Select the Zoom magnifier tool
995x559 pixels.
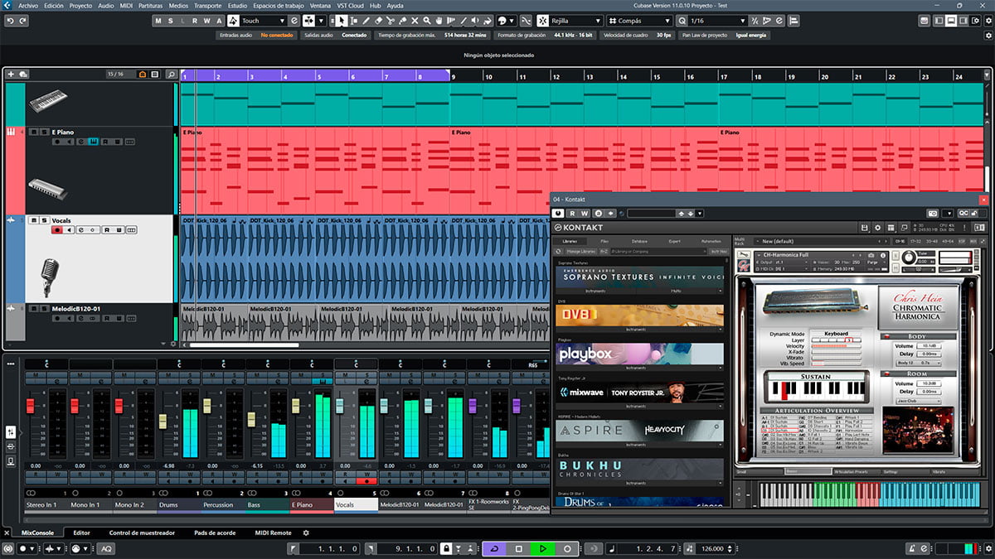pyautogui.click(x=428, y=21)
